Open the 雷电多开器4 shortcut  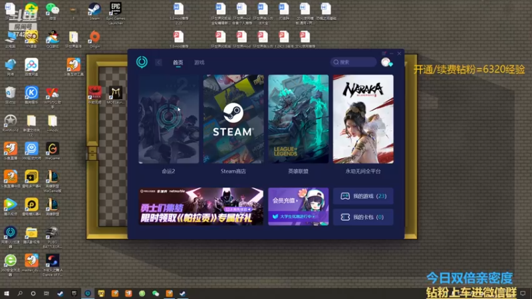(x=31, y=179)
